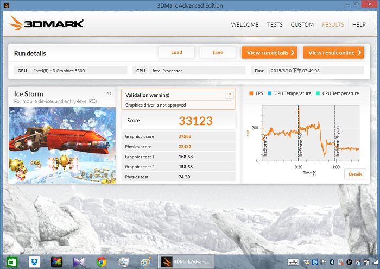Open the colorful puzzle app in taskbar
This screenshot has height=269, width=380.
tap(56, 262)
